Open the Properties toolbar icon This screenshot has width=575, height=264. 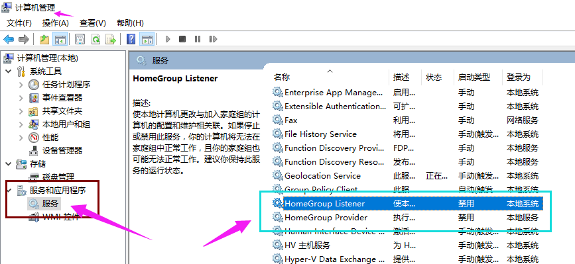[x=80, y=39]
